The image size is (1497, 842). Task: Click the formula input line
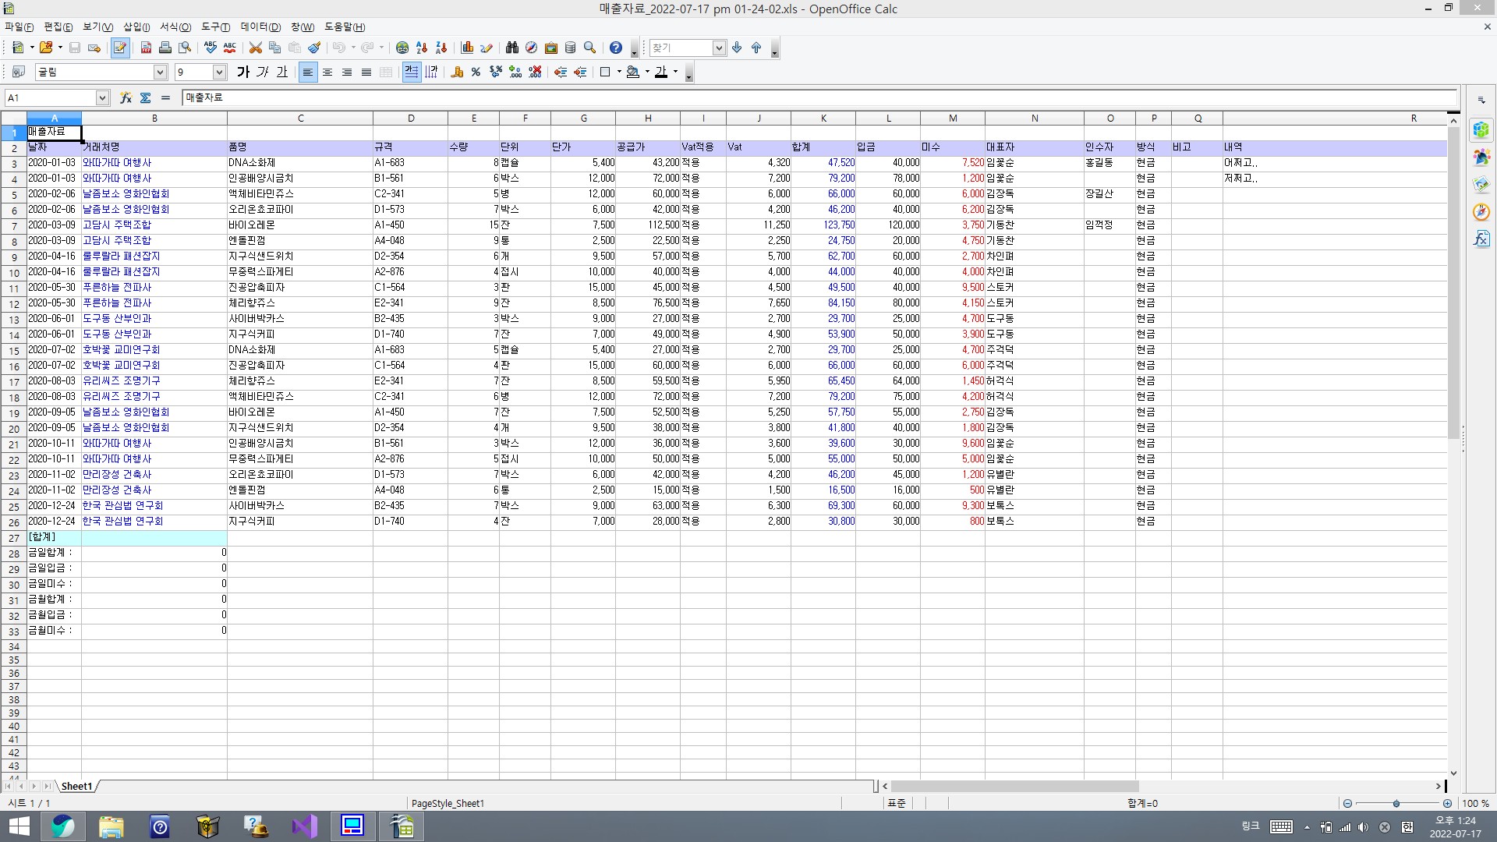coord(819,97)
